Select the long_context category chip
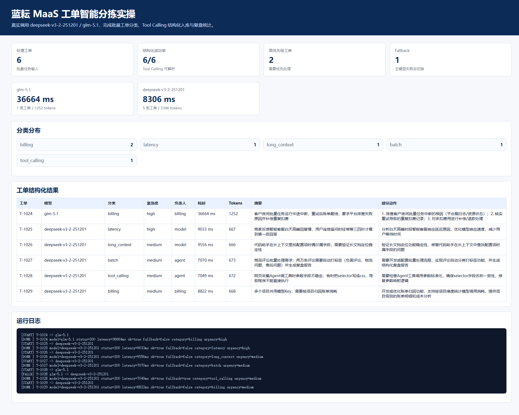This screenshot has height=415, width=519. coord(323,145)
